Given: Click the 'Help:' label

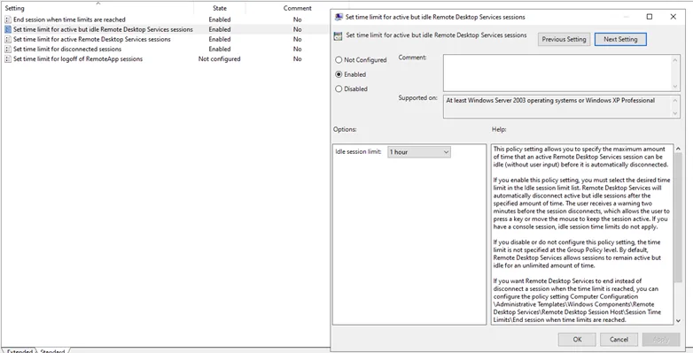Looking at the screenshot, I should (499, 130).
